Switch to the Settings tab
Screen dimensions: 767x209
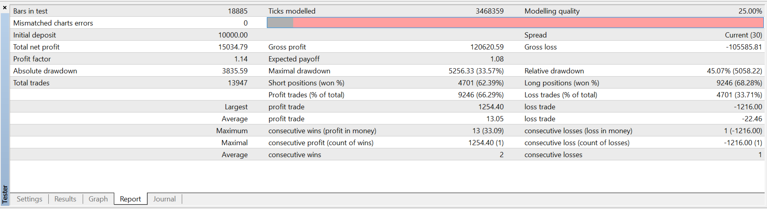(30, 199)
